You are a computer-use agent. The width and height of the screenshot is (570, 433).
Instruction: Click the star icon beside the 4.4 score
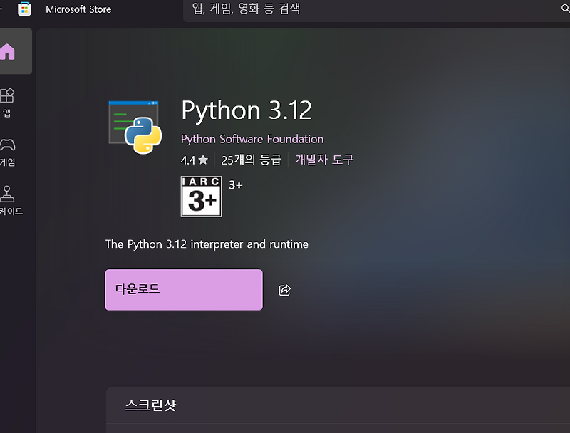203,160
